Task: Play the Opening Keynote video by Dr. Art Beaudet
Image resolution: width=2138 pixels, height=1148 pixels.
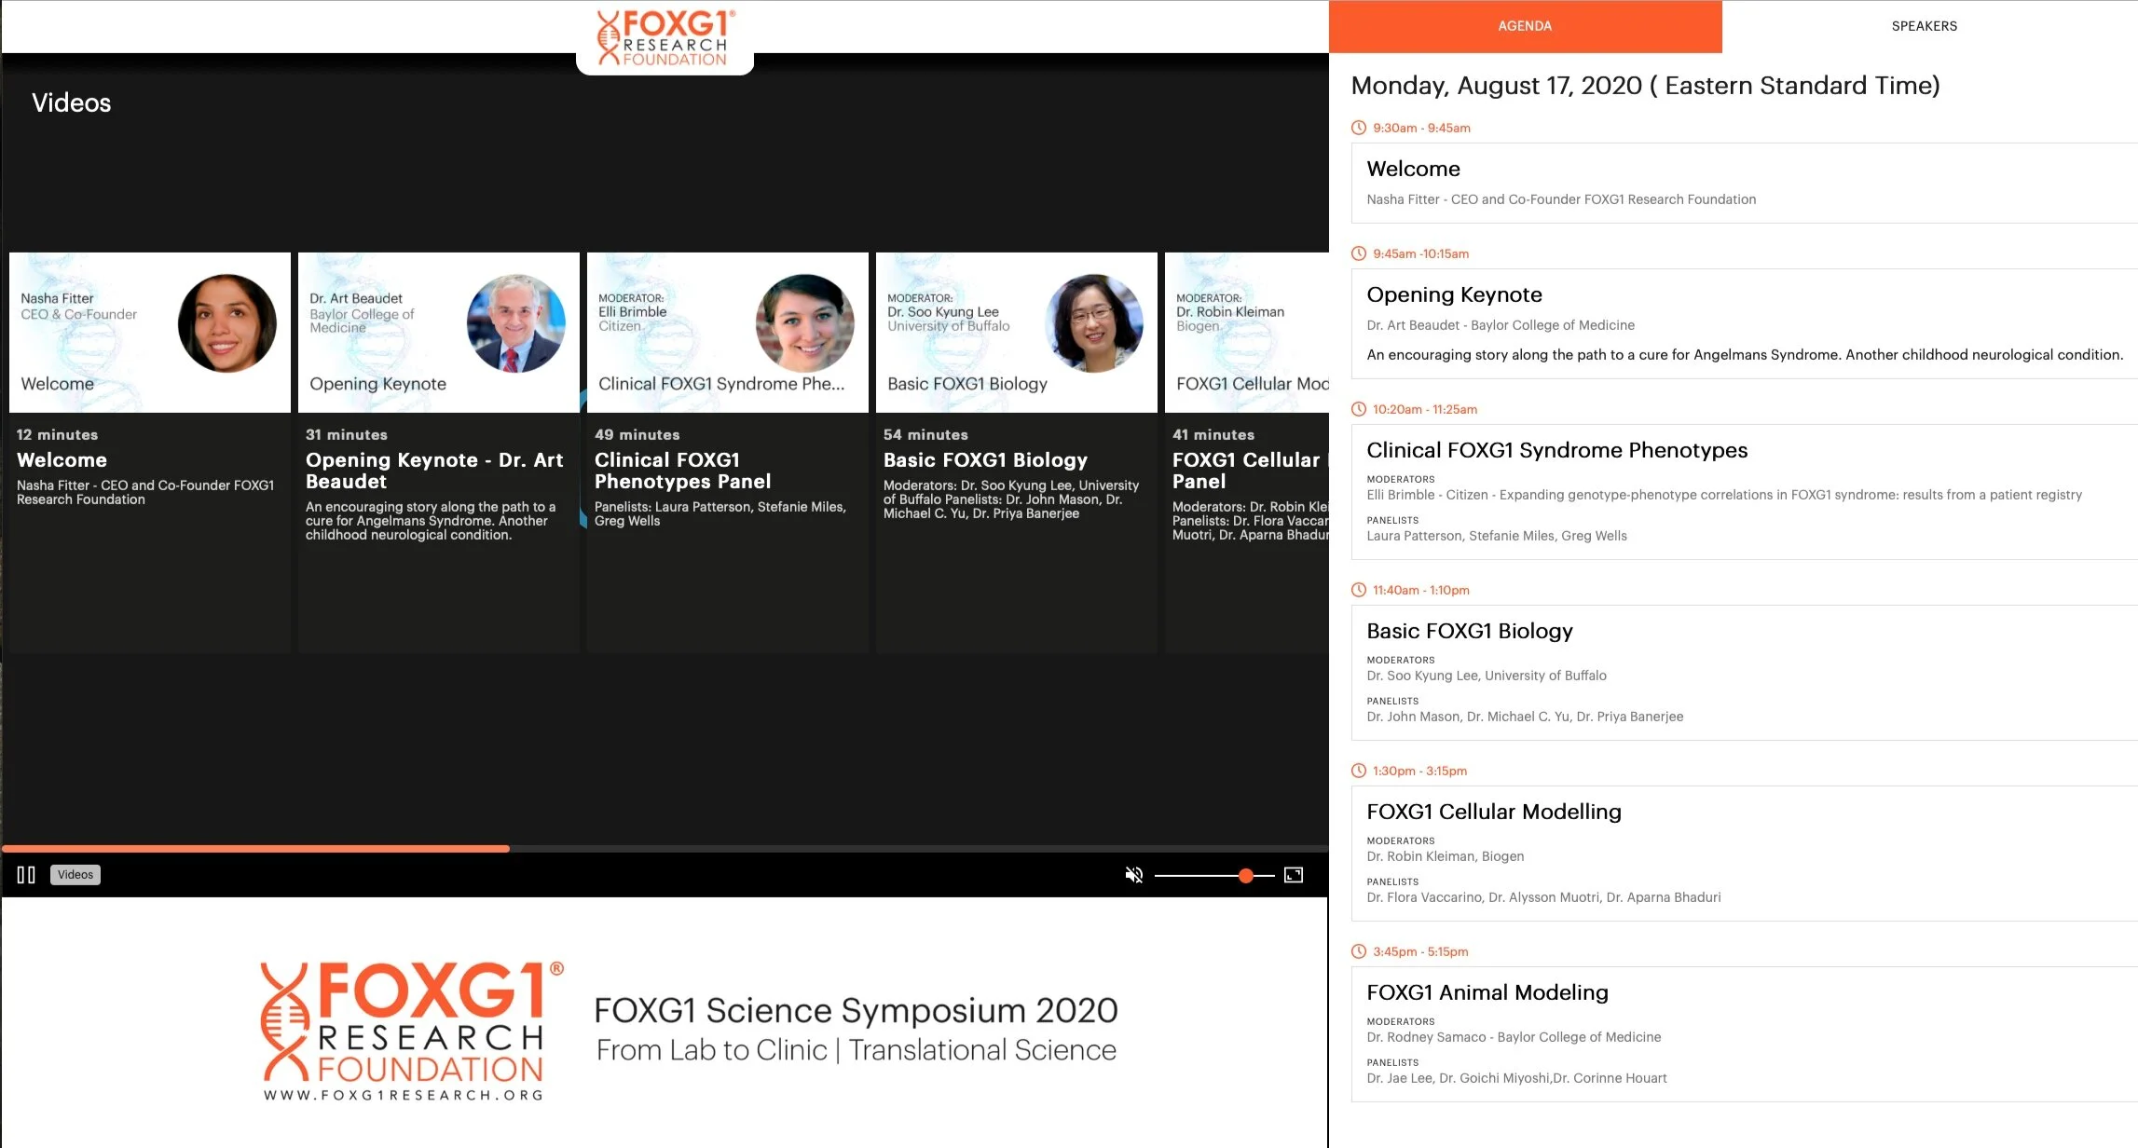Action: pyautogui.click(x=438, y=333)
